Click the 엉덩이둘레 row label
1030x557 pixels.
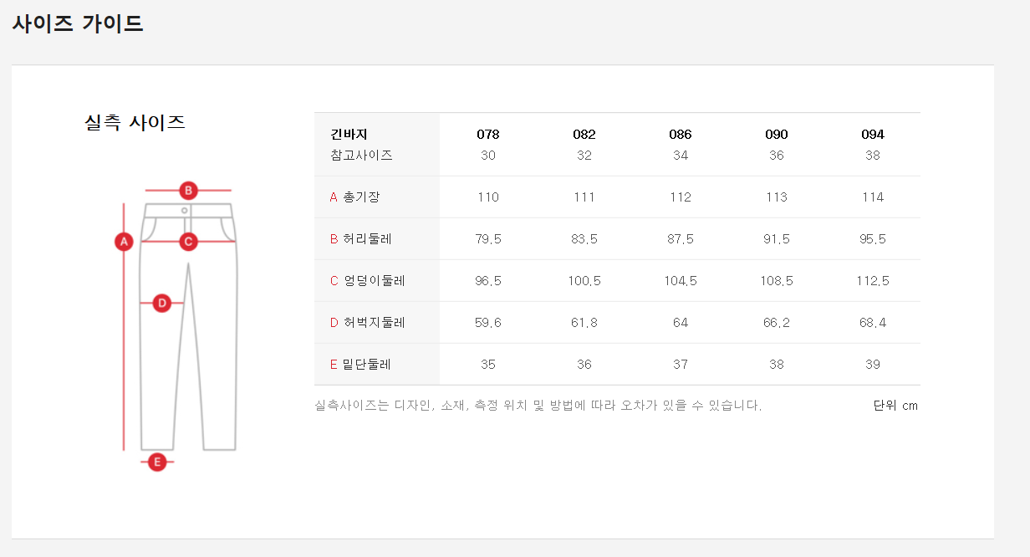(373, 281)
